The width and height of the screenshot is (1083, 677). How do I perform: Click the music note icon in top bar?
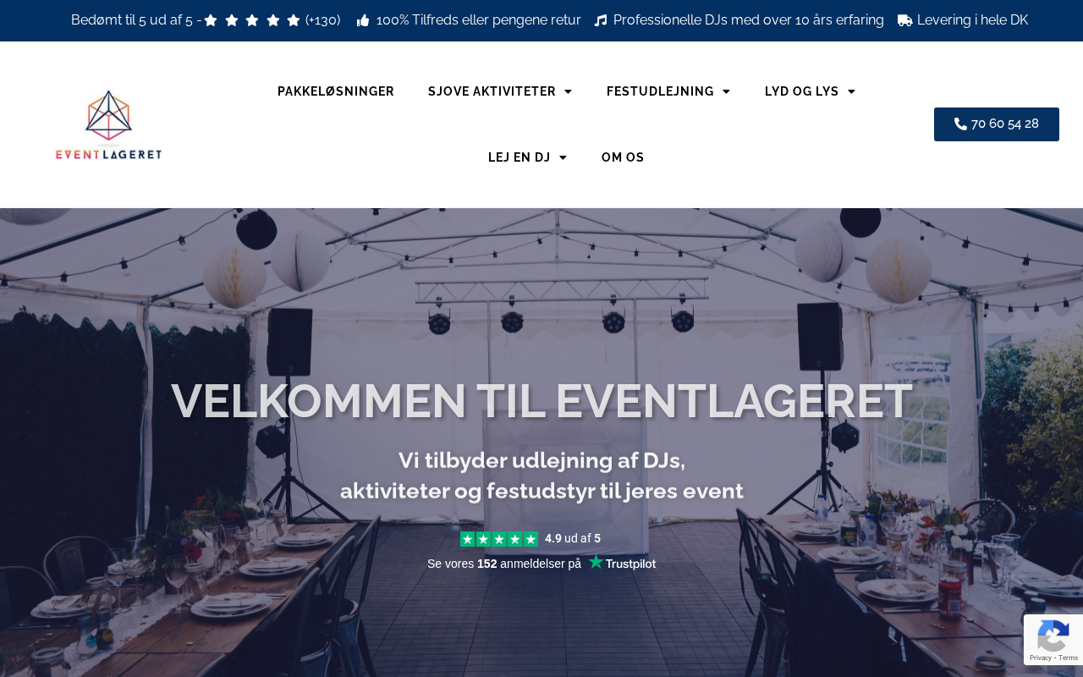[x=601, y=20]
